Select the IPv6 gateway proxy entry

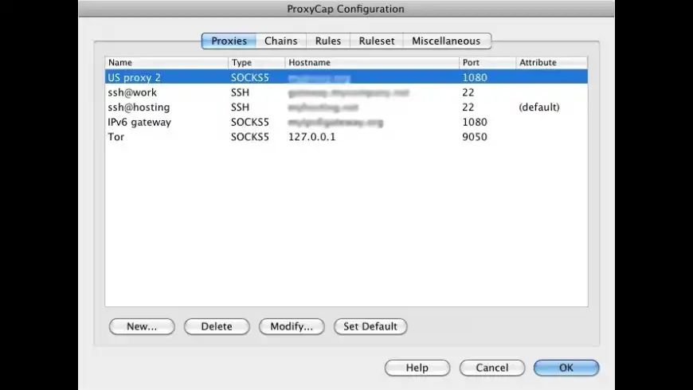pos(346,122)
